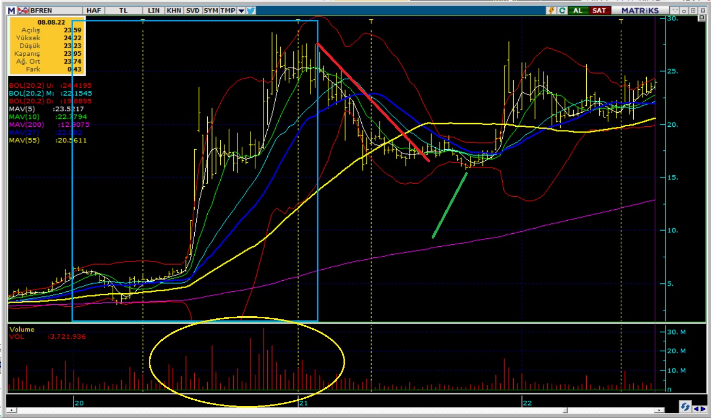Click the Twitter bird icon
This screenshot has width=711, height=418.
(251, 10)
